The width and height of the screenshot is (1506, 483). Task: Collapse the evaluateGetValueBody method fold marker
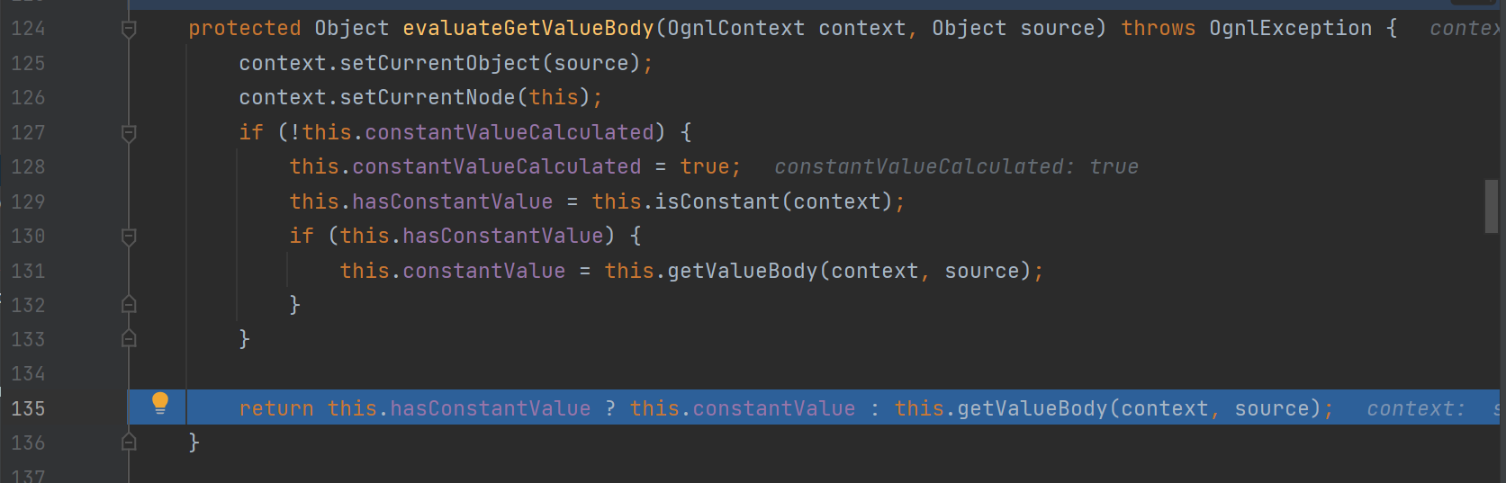(x=129, y=30)
